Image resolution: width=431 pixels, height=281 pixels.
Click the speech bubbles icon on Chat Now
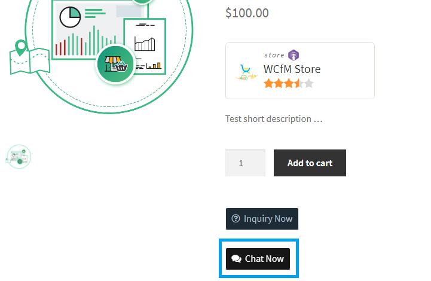coord(236,259)
